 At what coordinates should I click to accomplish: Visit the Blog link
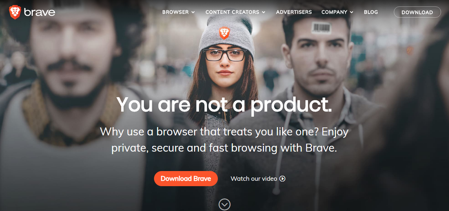(371, 12)
